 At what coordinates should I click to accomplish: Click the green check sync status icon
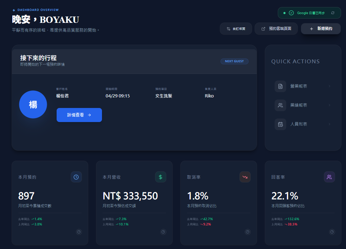(291, 13)
